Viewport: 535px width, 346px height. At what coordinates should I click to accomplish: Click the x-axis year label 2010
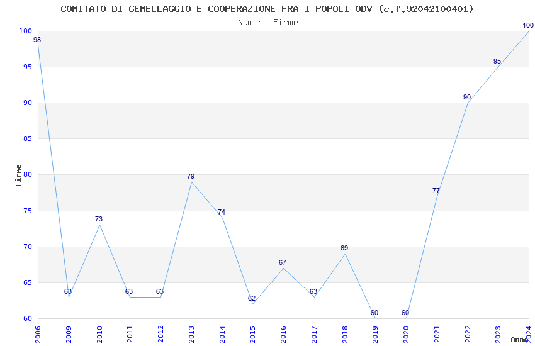click(x=99, y=334)
